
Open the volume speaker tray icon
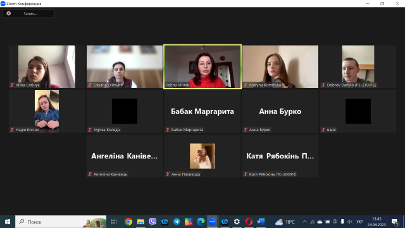[350, 222]
